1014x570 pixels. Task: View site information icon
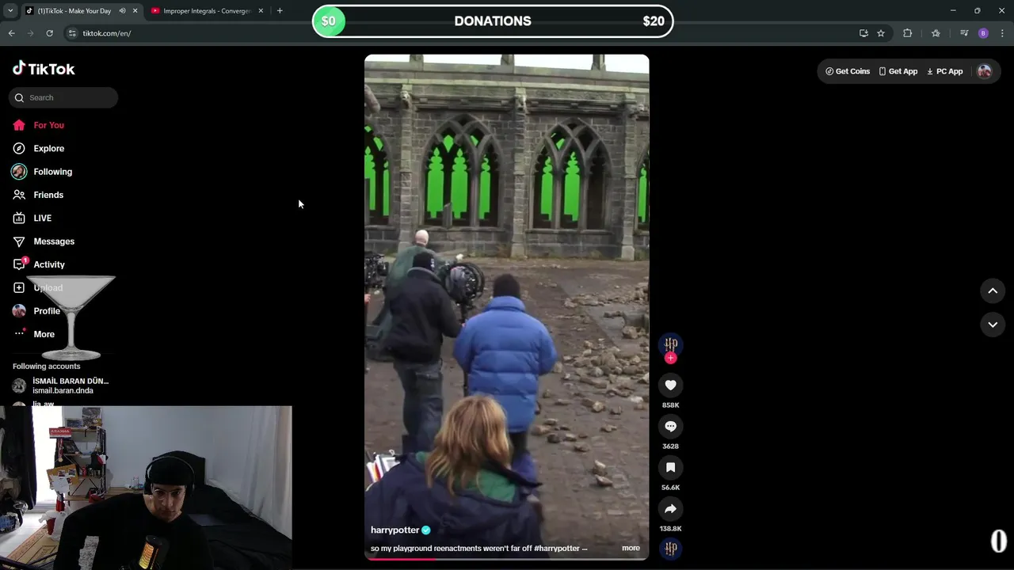(71, 33)
